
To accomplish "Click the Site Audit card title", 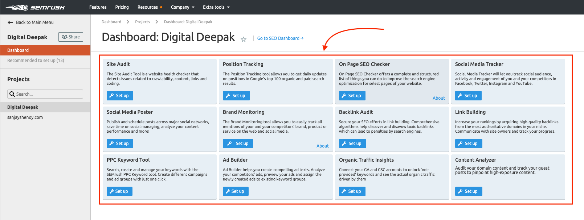I will pos(118,64).
